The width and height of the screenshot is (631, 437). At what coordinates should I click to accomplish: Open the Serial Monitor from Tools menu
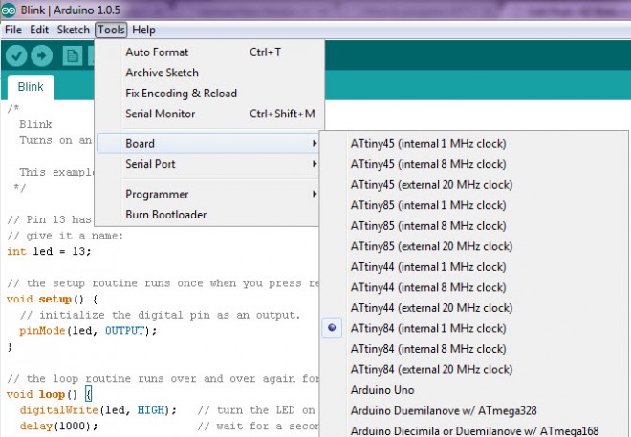point(160,114)
